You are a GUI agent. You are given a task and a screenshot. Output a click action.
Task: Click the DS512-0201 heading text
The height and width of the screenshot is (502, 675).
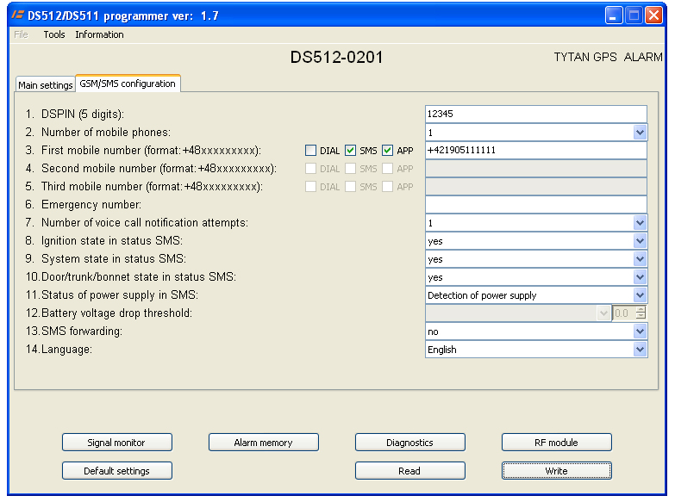click(x=337, y=57)
